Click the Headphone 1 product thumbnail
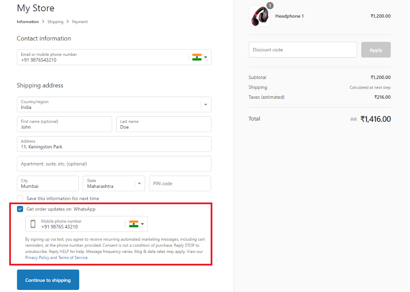The width and height of the screenshot is (410, 292). [259, 16]
